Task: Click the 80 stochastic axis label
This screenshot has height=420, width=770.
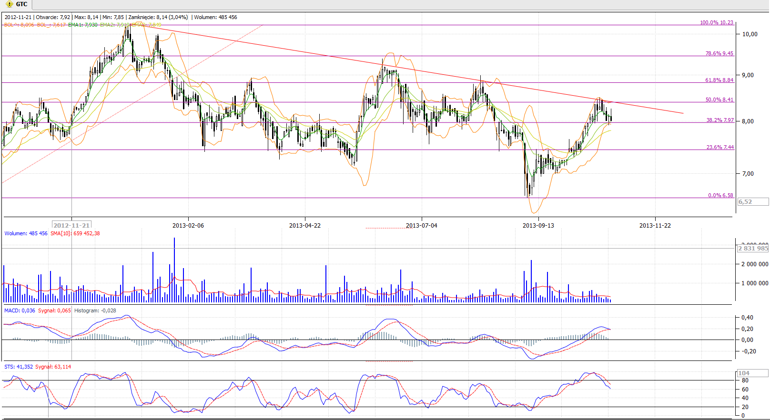Action: coord(745,380)
